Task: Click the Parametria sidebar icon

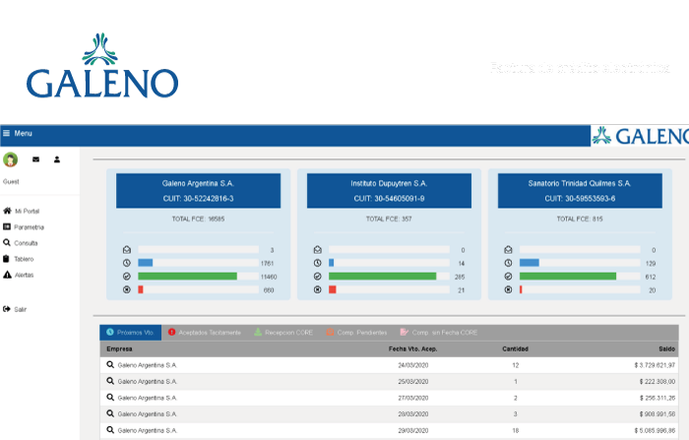Action: 7,226
